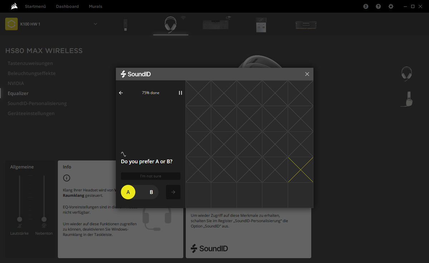Click the "Do you prefer A or B?" text

[x=147, y=162]
